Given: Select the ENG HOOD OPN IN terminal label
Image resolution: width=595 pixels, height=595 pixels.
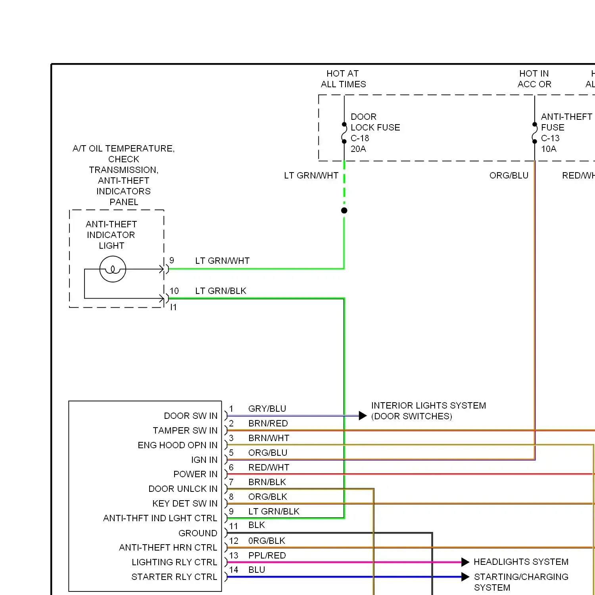Looking at the screenshot, I should [x=178, y=445].
